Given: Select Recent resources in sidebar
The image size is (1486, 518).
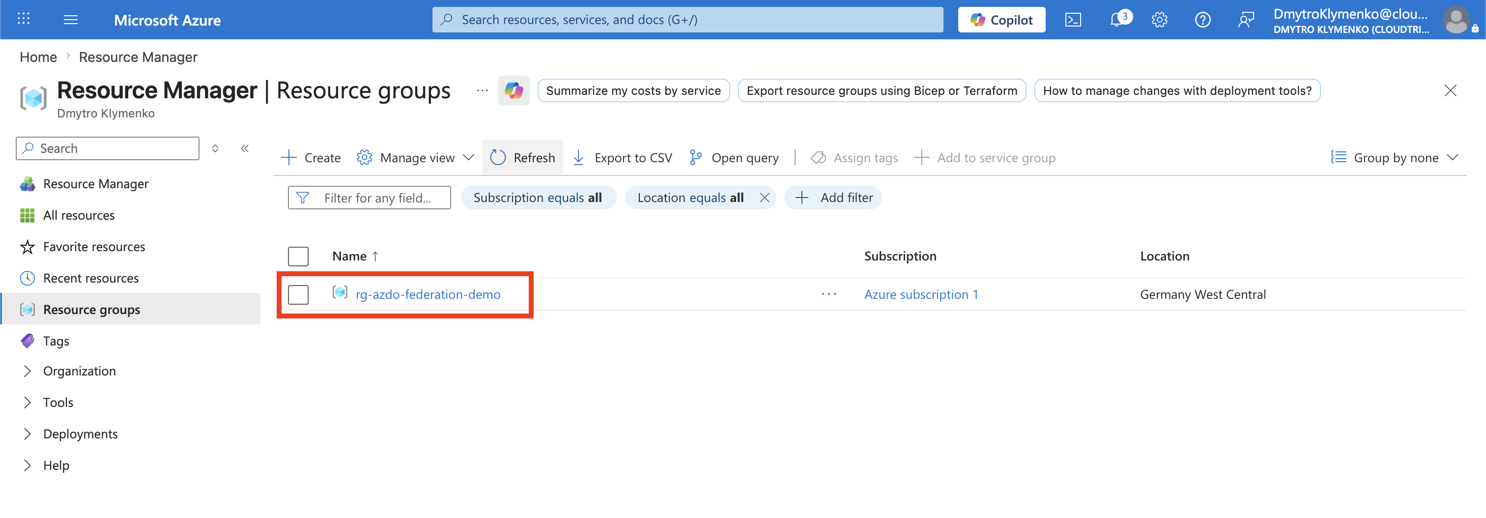Looking at the screenshot, I should pyautogui.click(x=91, y=278).
